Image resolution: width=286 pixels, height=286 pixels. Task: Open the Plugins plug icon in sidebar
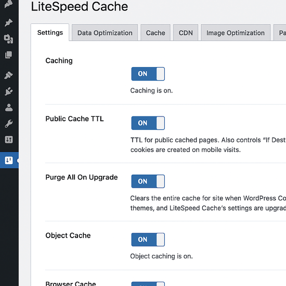(x=8, y=91)
